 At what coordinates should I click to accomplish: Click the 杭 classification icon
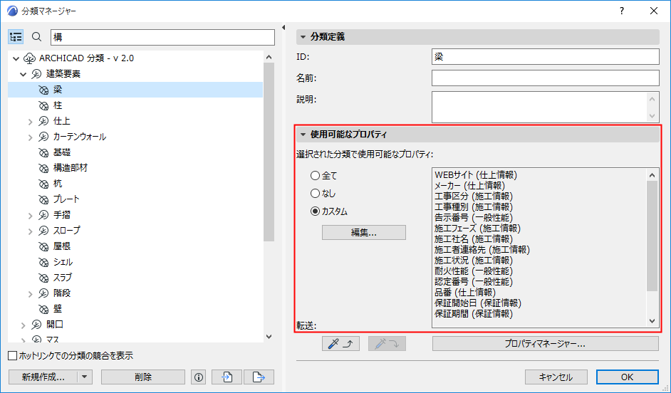click(43, 184)
